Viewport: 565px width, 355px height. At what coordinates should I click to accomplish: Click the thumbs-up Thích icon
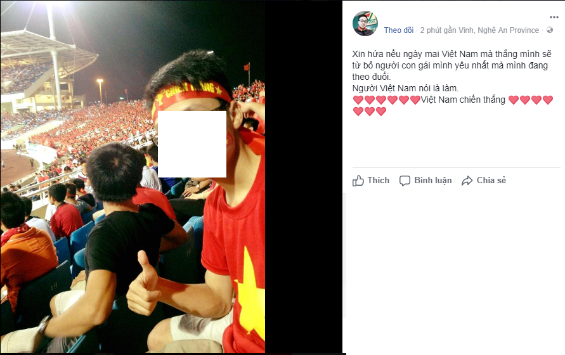(358, 180)
